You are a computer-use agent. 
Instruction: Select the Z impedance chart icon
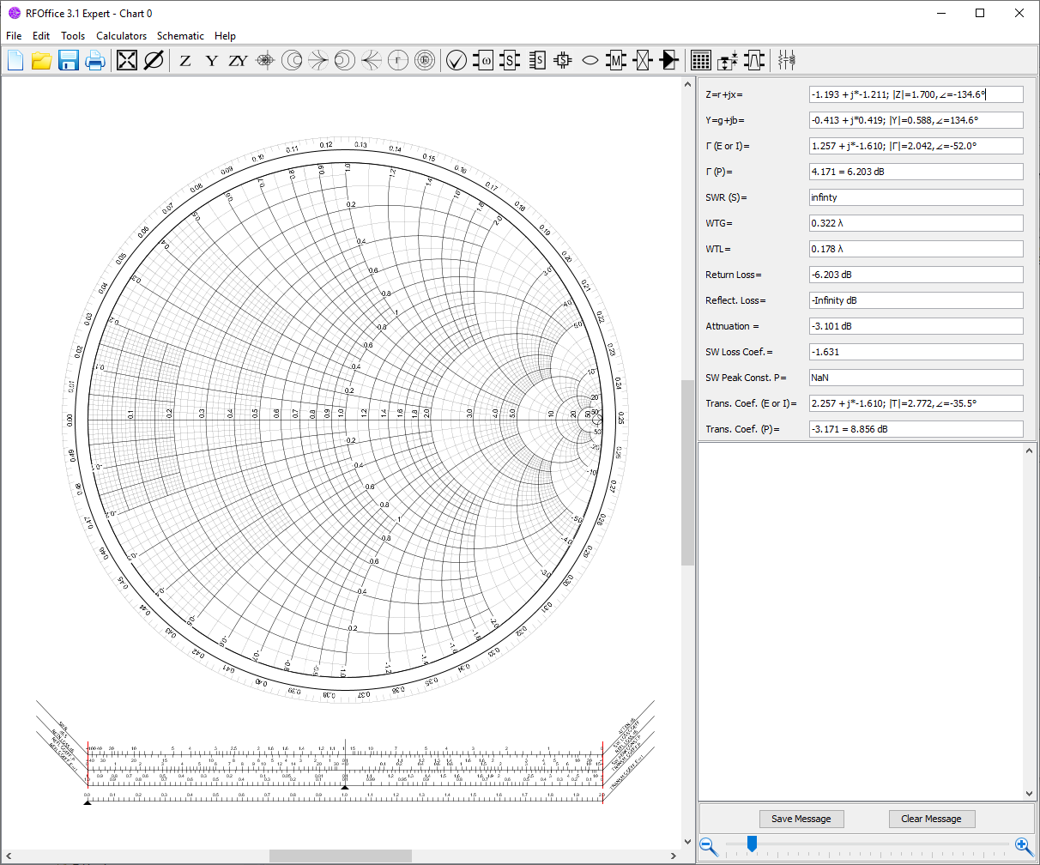coord(185,61)
